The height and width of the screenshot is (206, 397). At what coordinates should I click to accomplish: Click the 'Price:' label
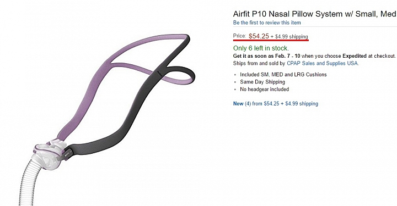pos(239,36)
